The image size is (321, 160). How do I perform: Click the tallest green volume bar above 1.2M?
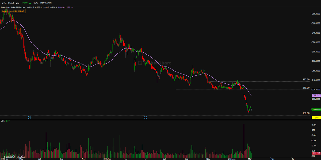point(244,140)
